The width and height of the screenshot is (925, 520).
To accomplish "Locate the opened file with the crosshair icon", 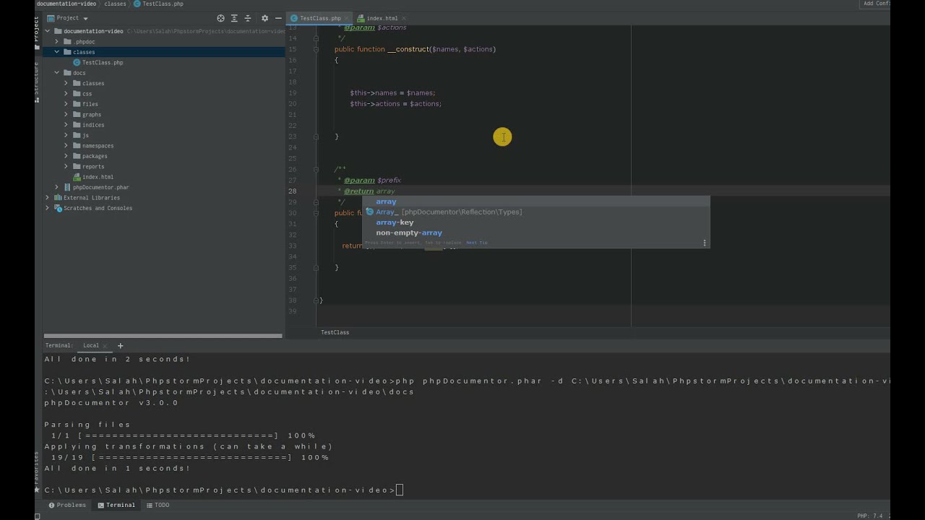I will tap(220, 18).
